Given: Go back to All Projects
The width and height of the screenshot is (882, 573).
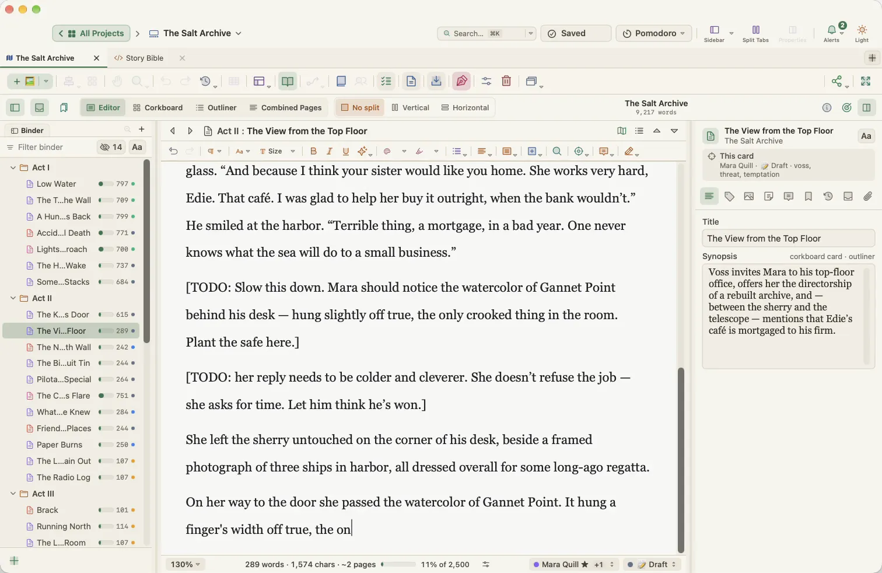Looking at the screenshot, I should pos(91,33).
